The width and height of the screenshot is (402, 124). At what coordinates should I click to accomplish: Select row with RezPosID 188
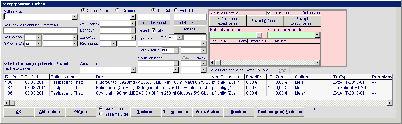coord(198,82)
